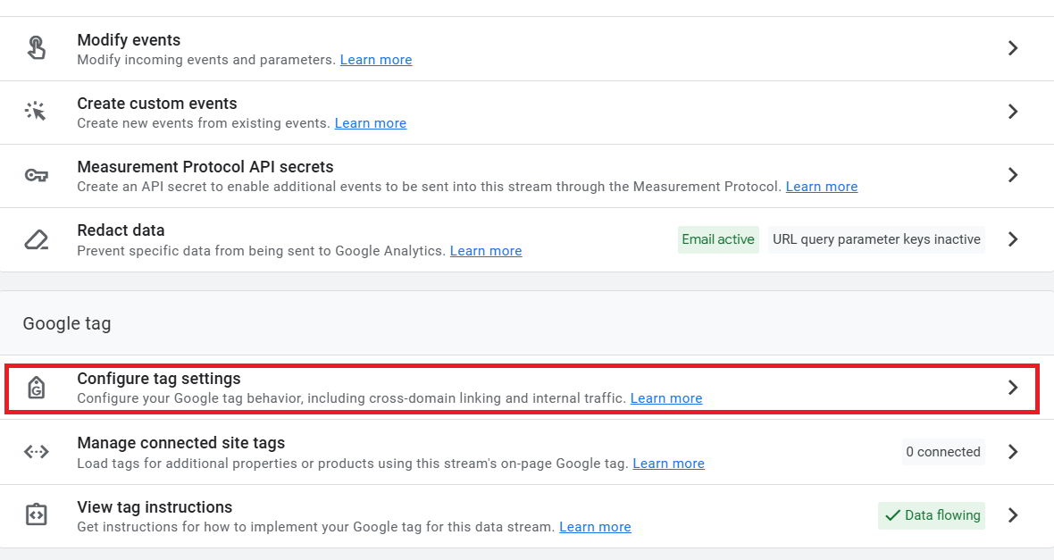
Task: Select the Redact data title
Action: (x=121, y=230)
